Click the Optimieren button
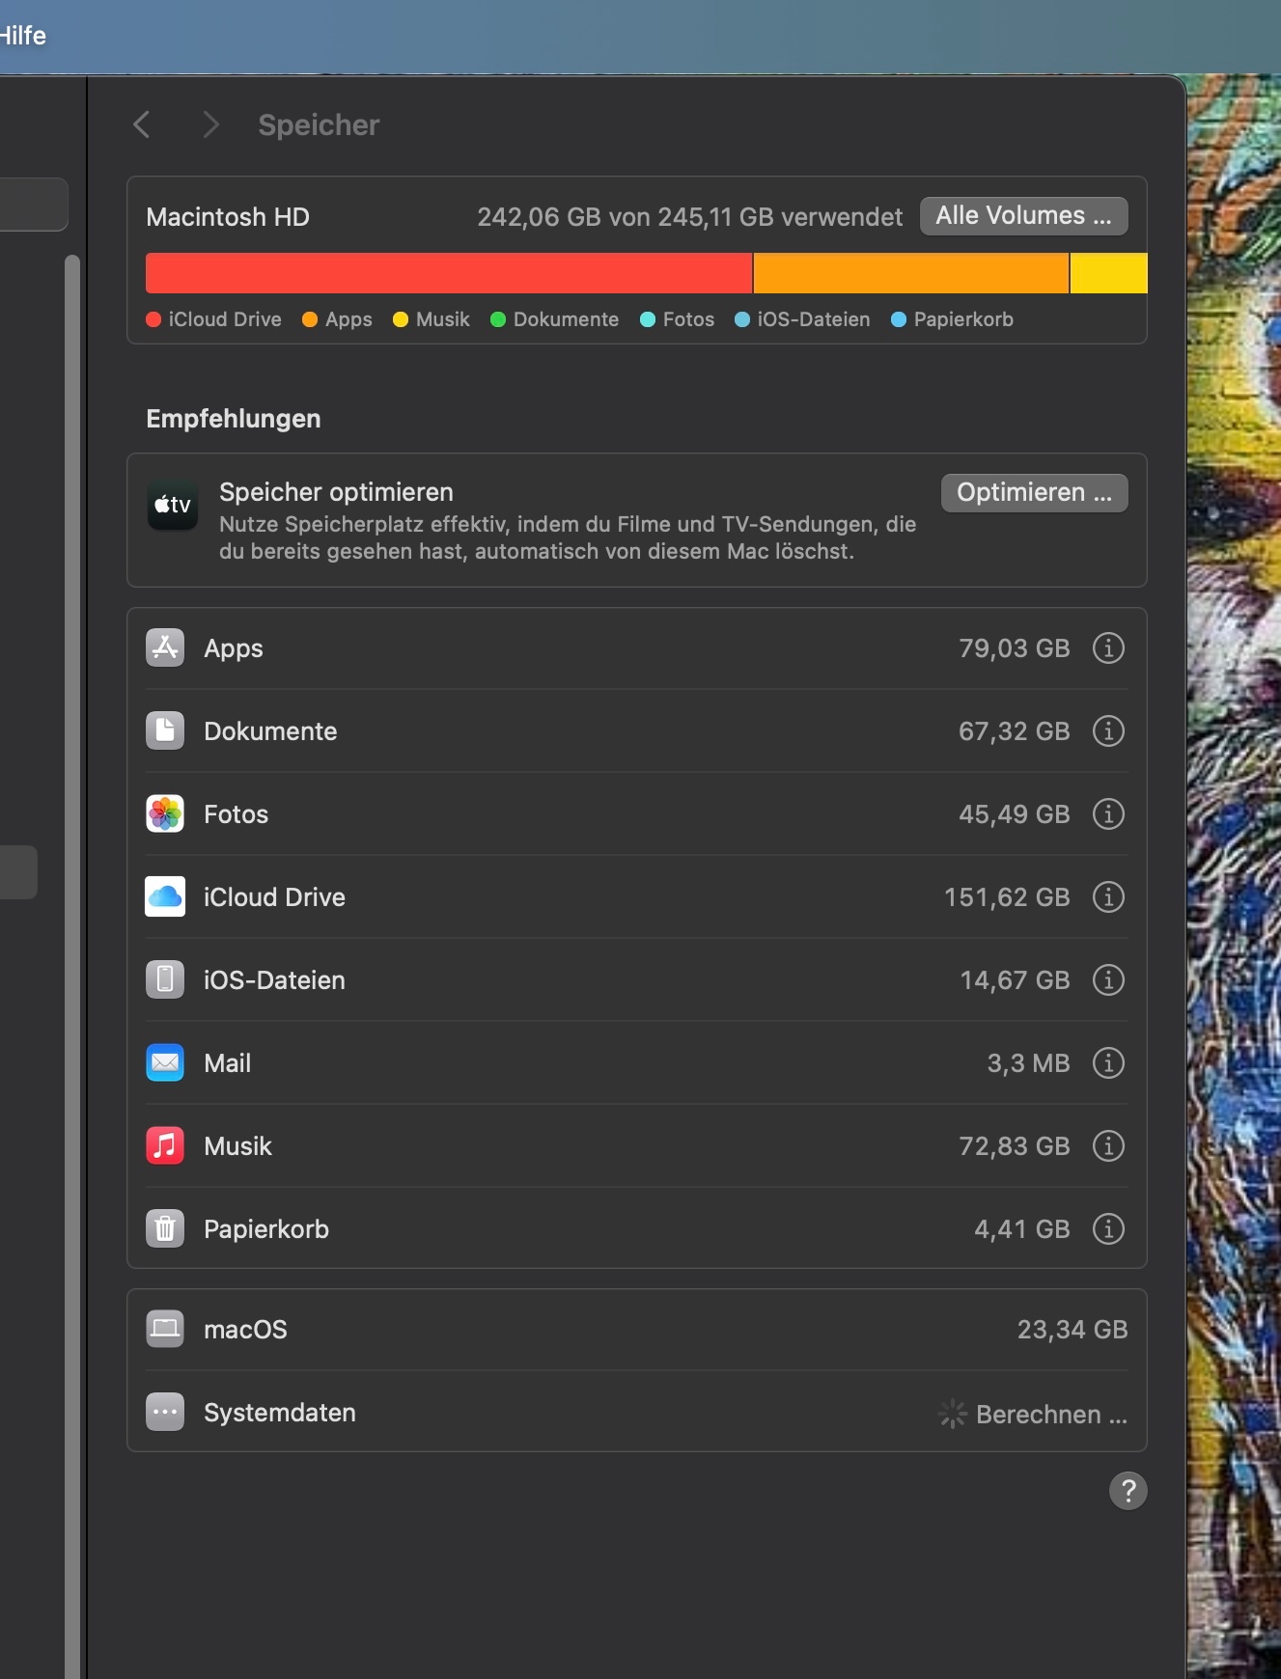Viewport: 1281px width, 1679px height. point(1034,493)
